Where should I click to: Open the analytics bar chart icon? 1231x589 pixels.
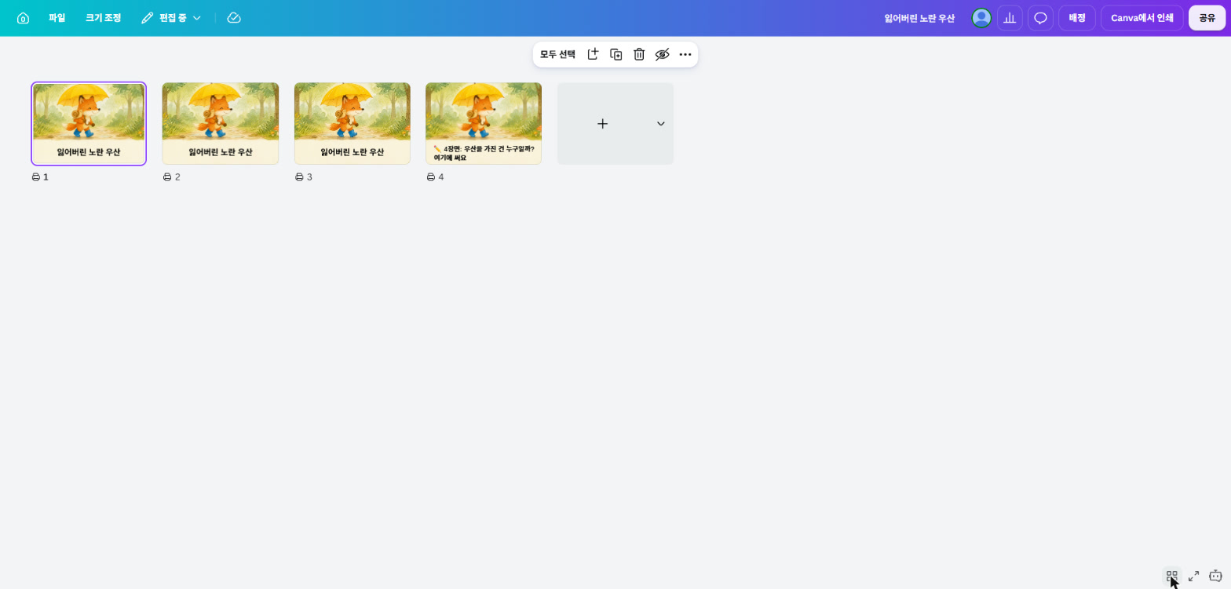(x=1010, y=18)
